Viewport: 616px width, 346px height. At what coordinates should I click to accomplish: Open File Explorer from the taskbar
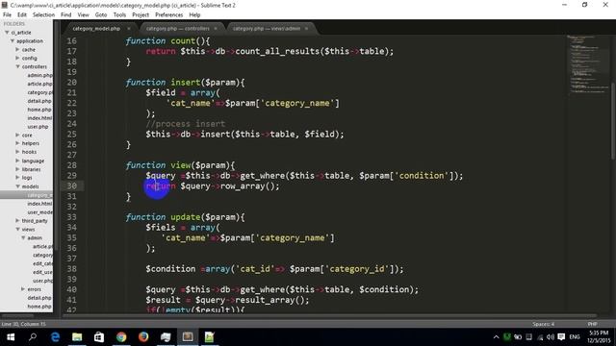click(x=77, y=337)
